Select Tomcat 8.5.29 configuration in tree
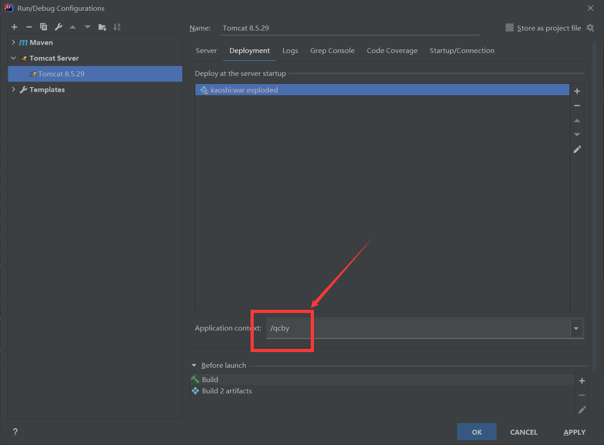The image size is (604, 445). [95, 74]
